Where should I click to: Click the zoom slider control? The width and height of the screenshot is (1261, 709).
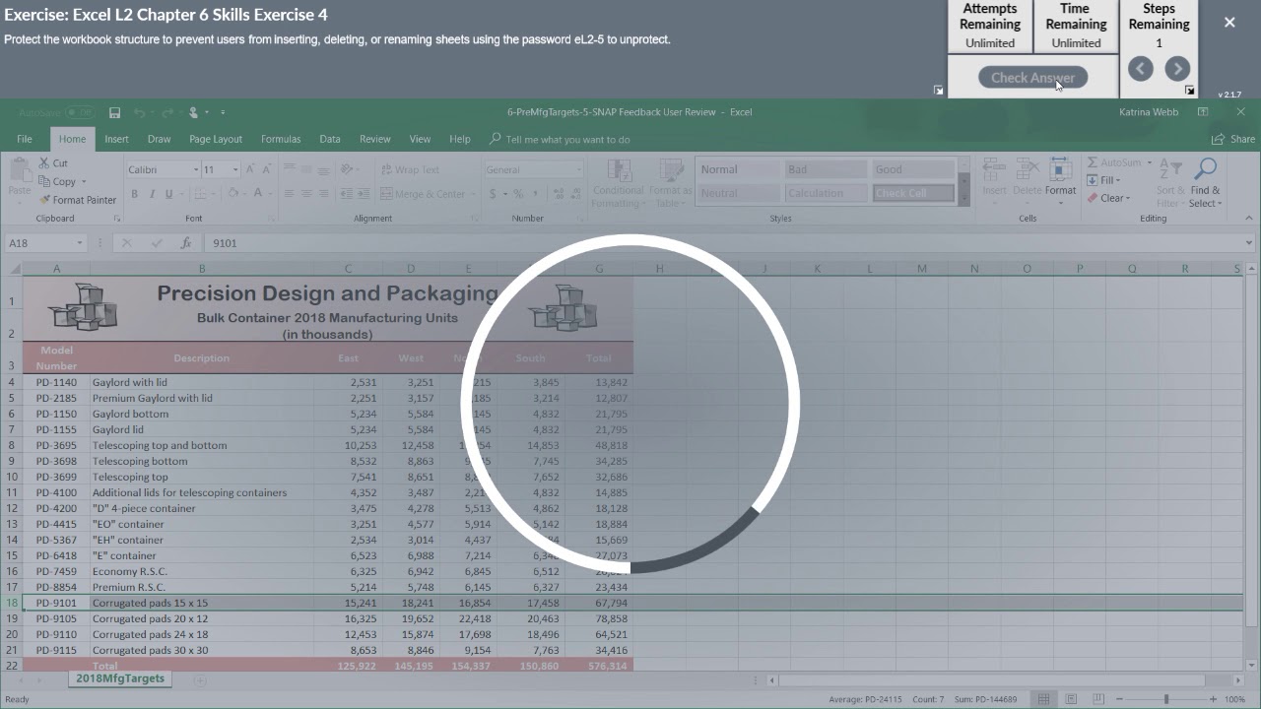point(1165,699)
